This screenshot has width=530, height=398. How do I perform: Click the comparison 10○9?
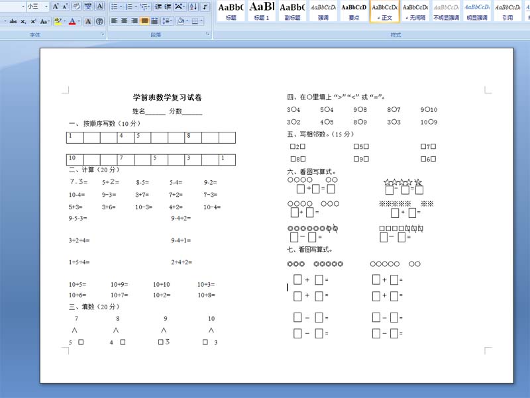[429, 122]
